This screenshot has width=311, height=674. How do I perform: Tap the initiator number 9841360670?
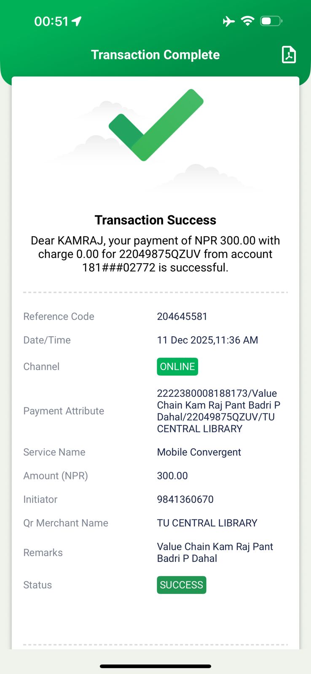tap(185, 499)
